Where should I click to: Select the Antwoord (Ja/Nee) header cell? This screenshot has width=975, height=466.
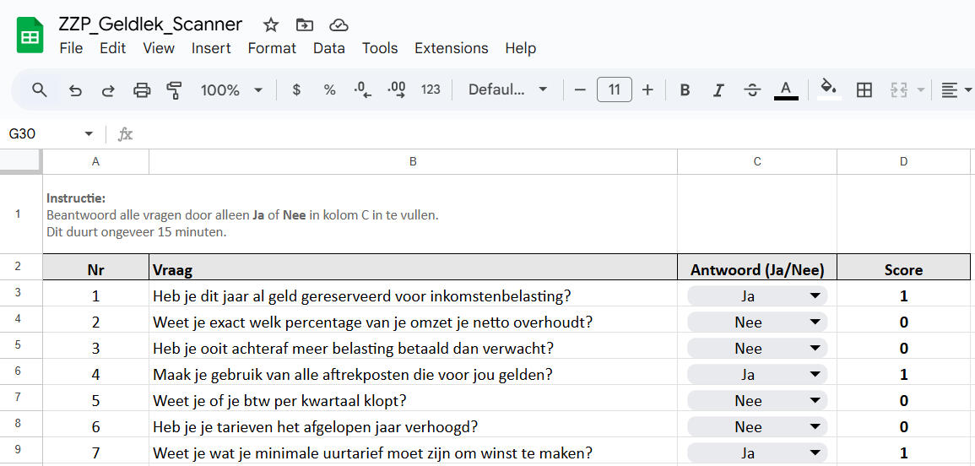pyautogui.click(x=757, y=268)
